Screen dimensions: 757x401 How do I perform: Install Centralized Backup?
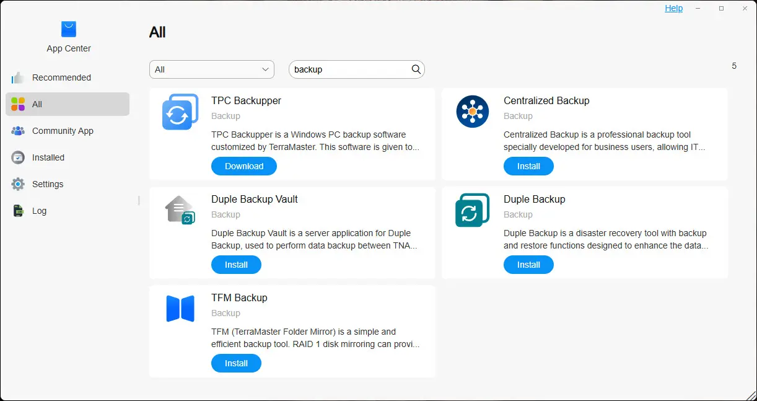pos(528,166)
